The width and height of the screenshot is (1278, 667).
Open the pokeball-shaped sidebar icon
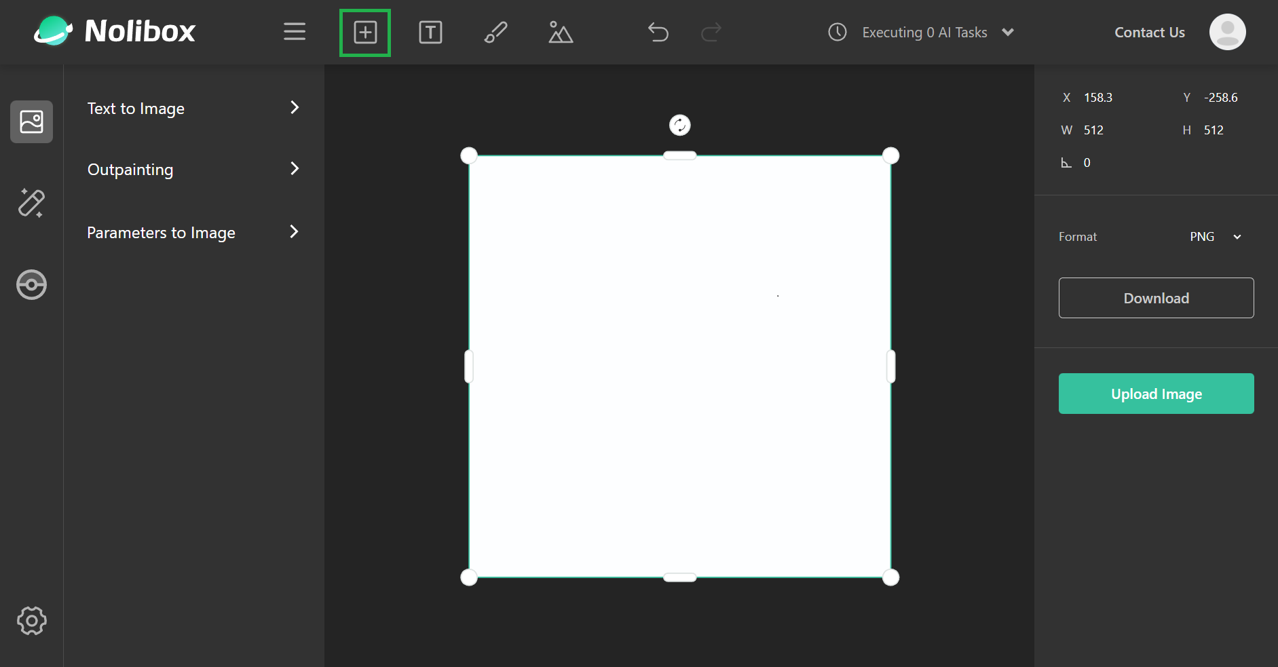pyautogui.click(x=31, y=284)
